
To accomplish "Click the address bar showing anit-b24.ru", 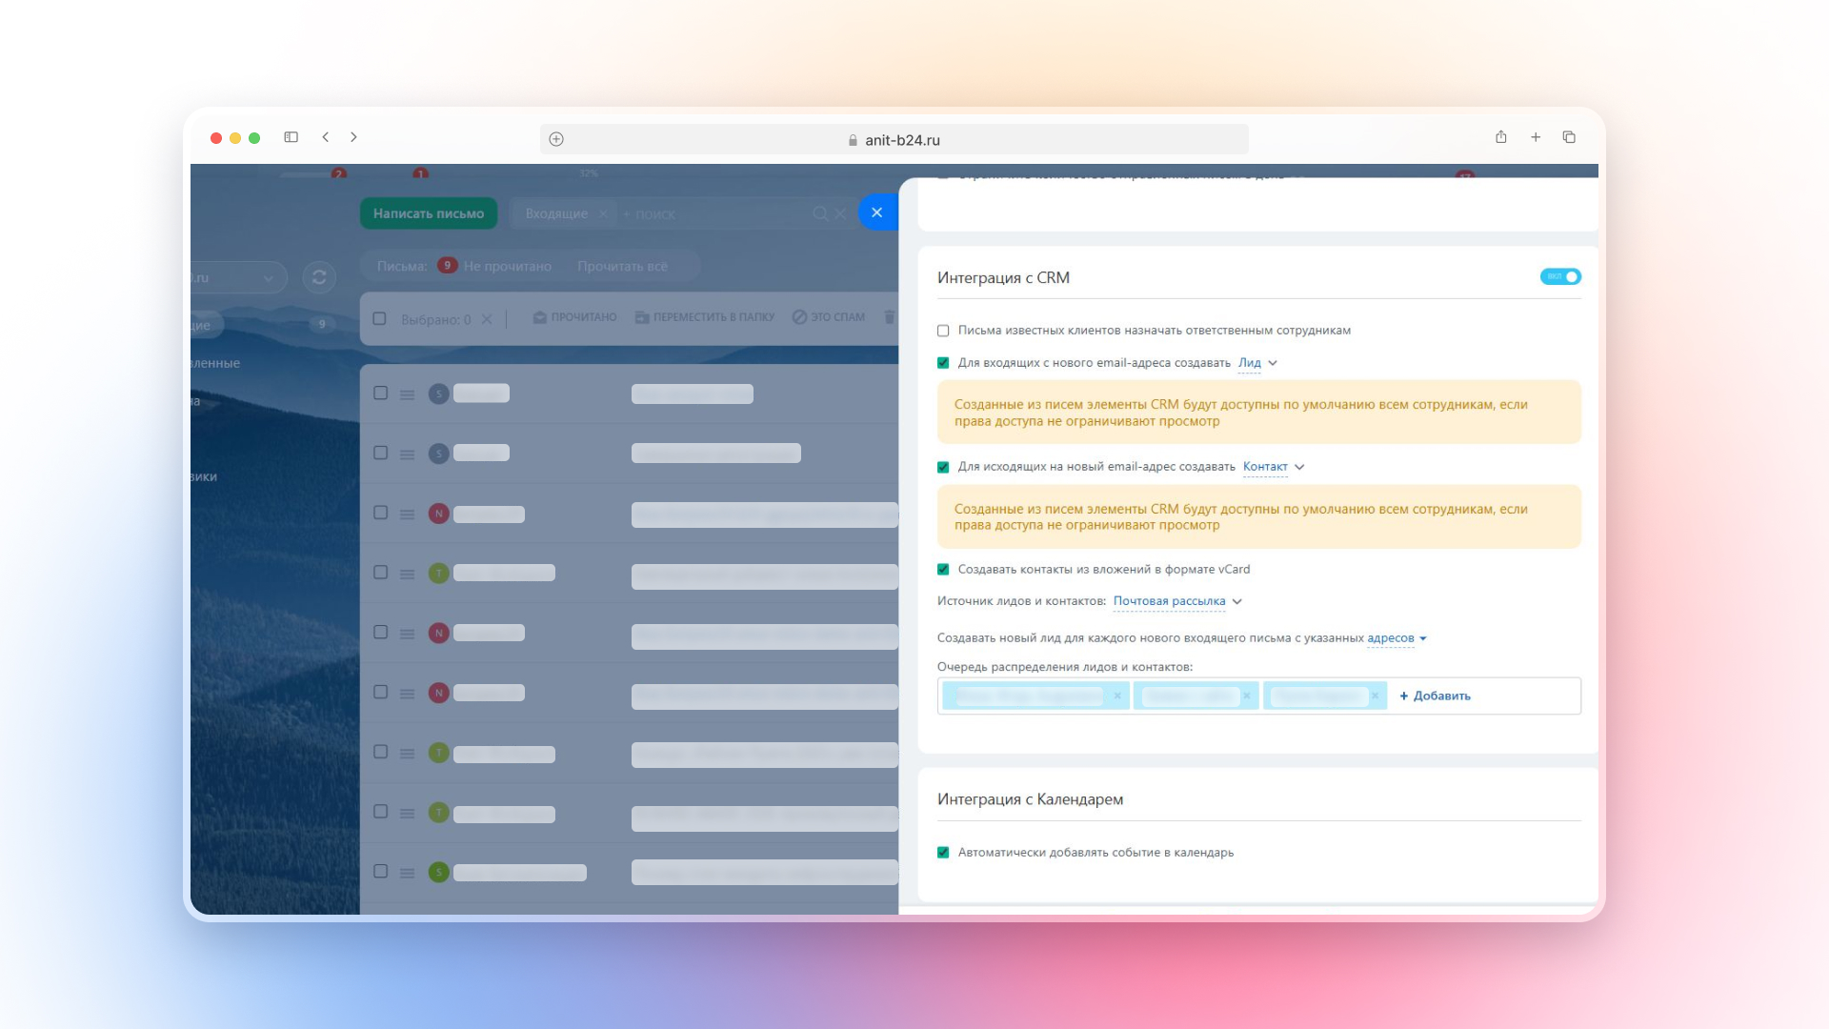I will 894,139.
